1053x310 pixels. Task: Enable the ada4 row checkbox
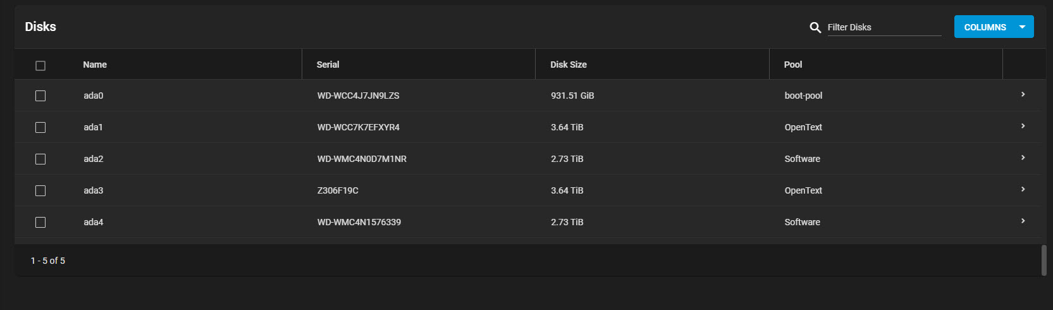pos(40,222)
